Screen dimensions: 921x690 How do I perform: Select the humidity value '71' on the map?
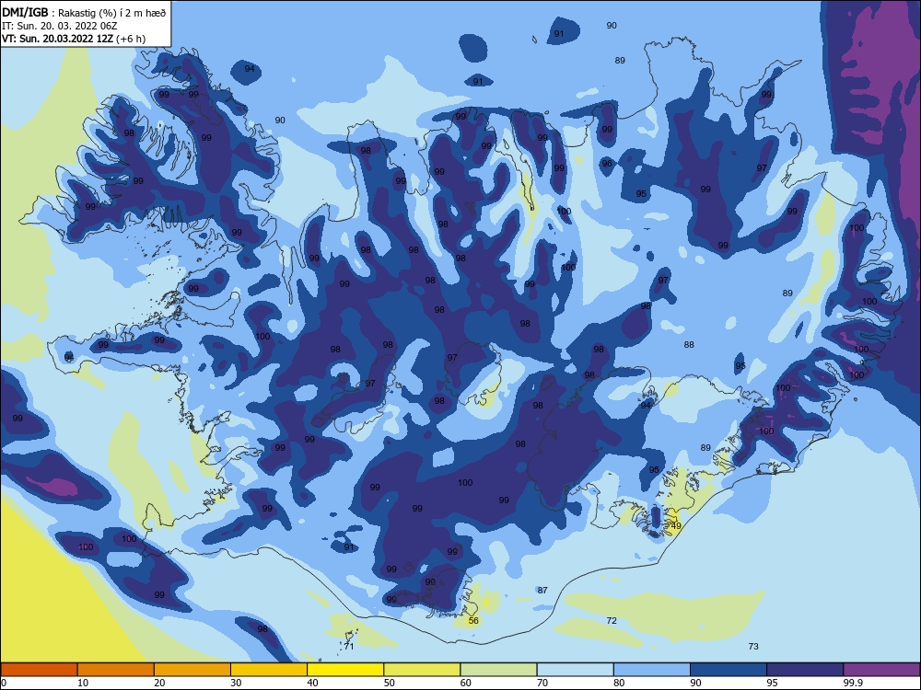coord(349,647)
